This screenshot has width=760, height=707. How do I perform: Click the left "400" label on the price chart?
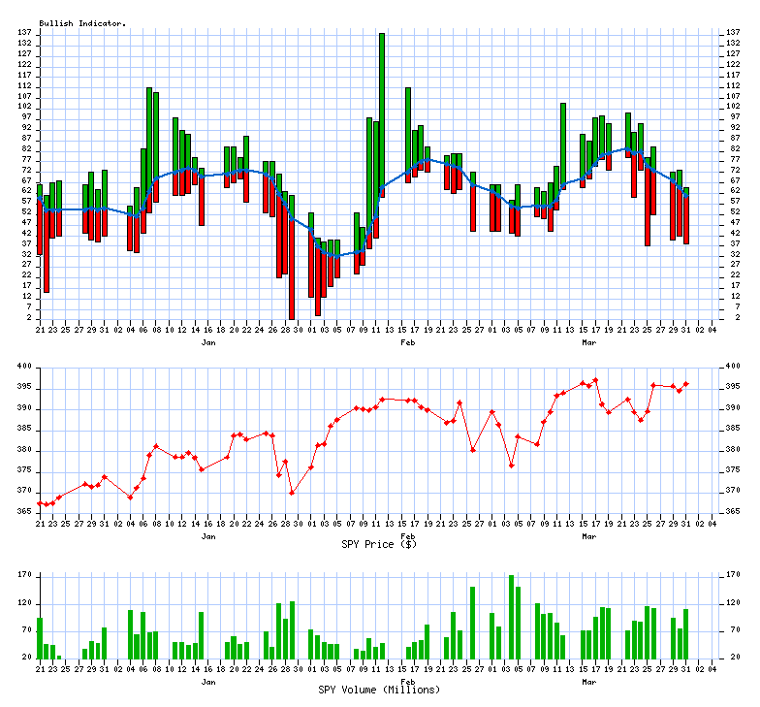click(x=22, y=367)
